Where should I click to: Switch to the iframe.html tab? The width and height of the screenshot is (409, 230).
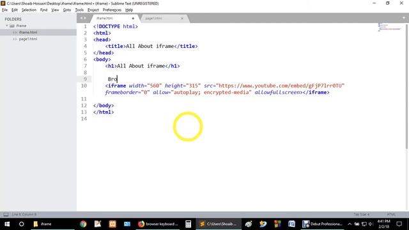[x=114, y=19]
